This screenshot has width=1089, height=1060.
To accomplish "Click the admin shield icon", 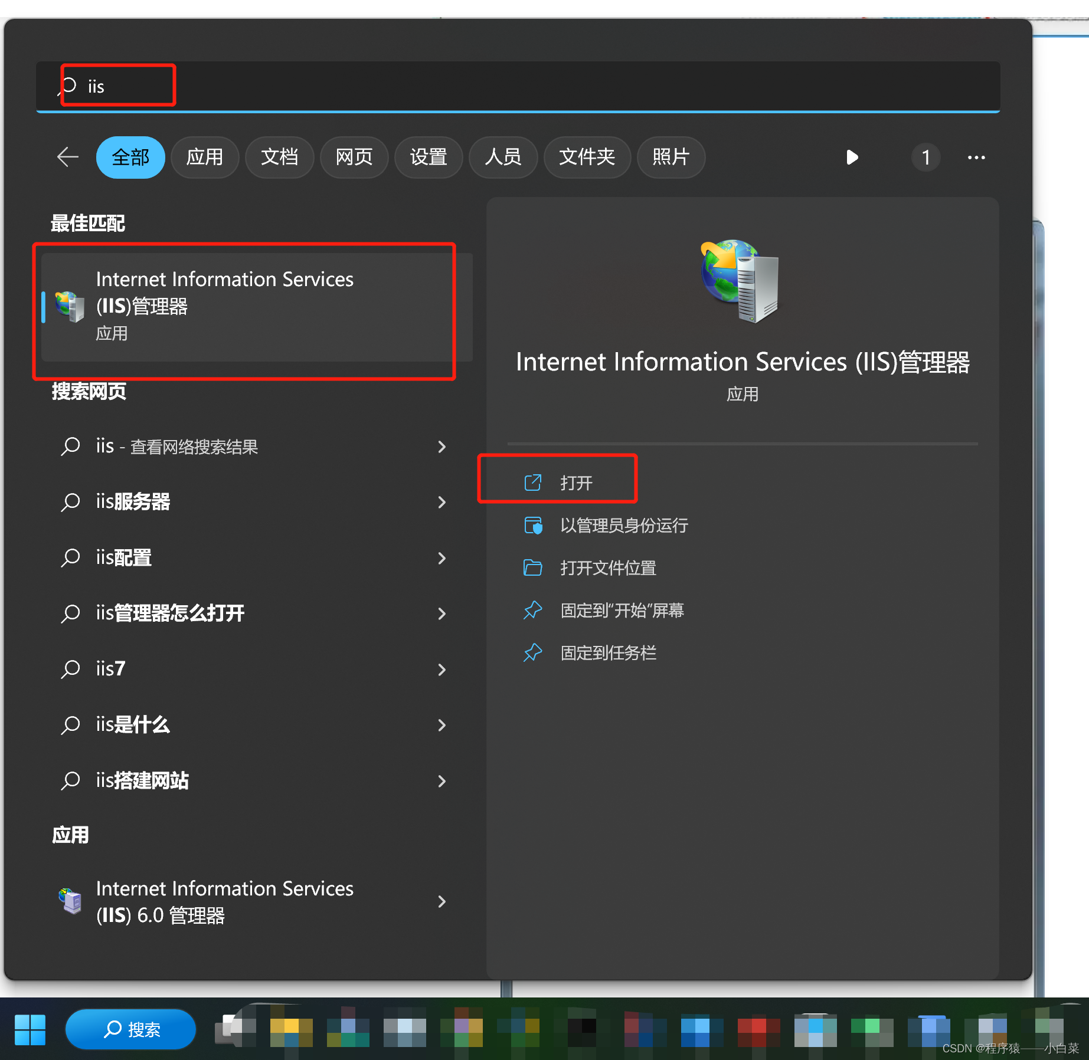I will (x=533, y=525).
